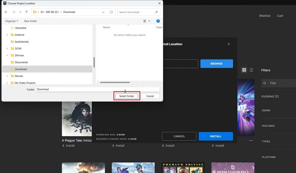Click the file list horizontal scrollbar

[115, 82]
